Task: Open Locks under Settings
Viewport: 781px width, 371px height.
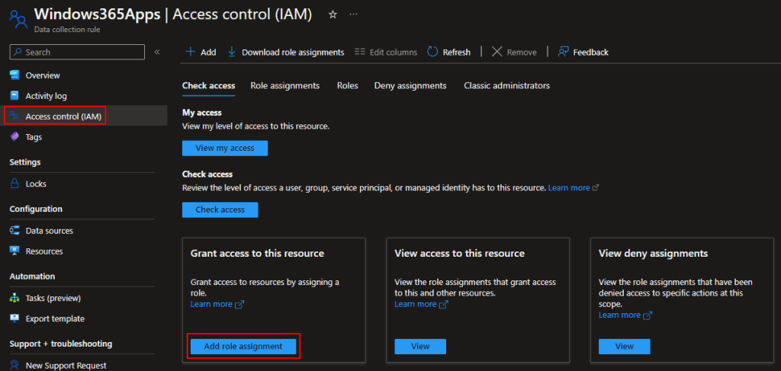Action: click(36, 184)
